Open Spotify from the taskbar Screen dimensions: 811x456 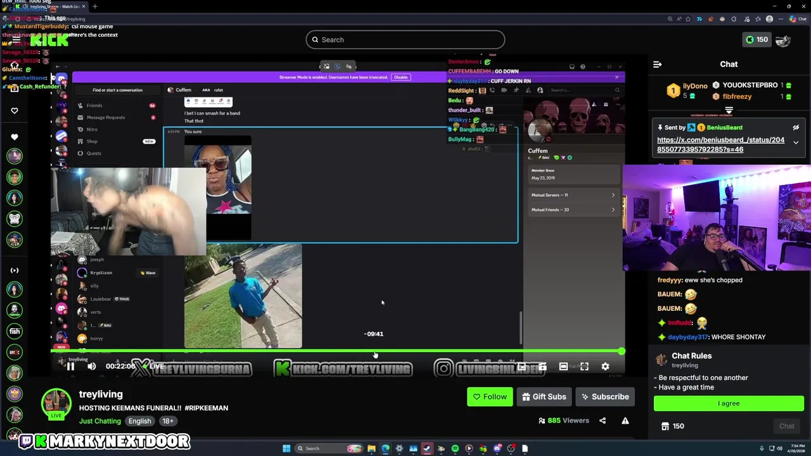tap(455, 448)
